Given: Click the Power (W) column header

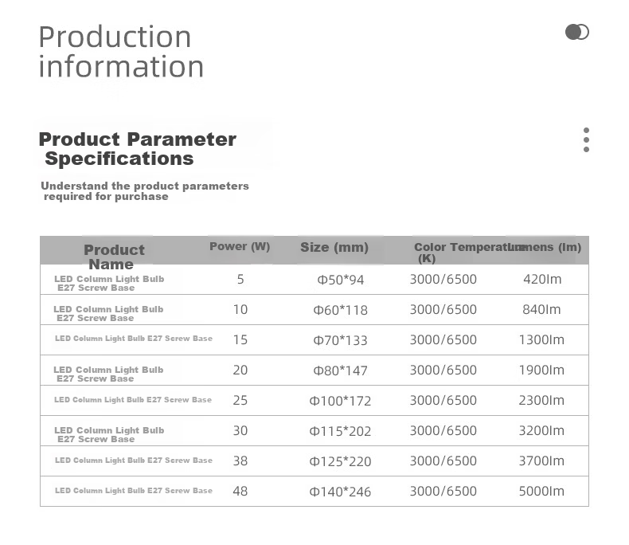Looking at the screenshot, I should tap(240, 246).
